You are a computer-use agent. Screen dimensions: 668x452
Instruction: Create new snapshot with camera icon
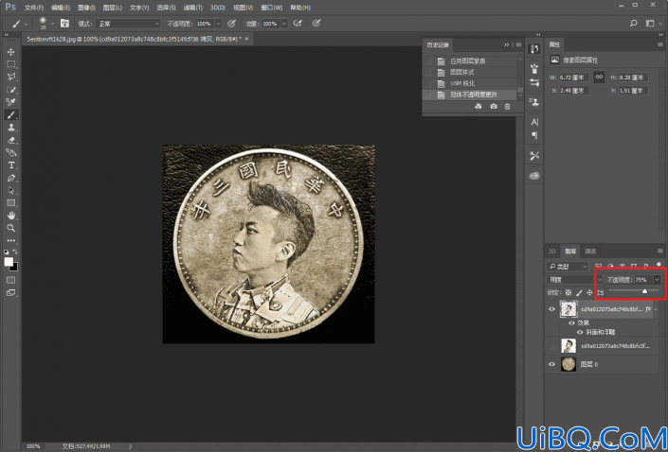494,106
